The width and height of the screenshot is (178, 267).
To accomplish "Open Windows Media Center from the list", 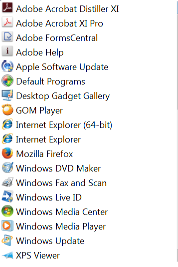I will click(x=62, y=212).
